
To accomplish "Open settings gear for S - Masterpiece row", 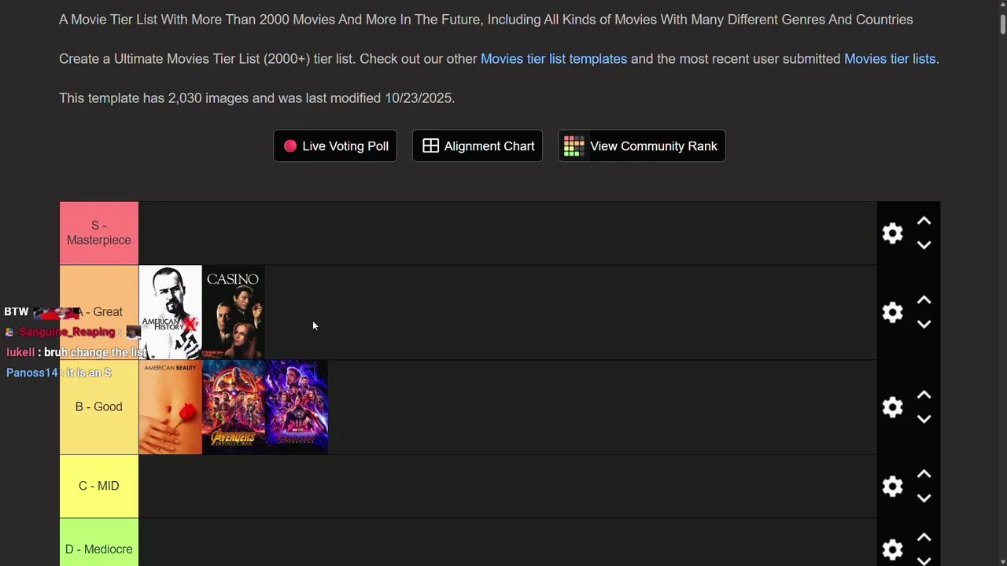I will 892,233.
